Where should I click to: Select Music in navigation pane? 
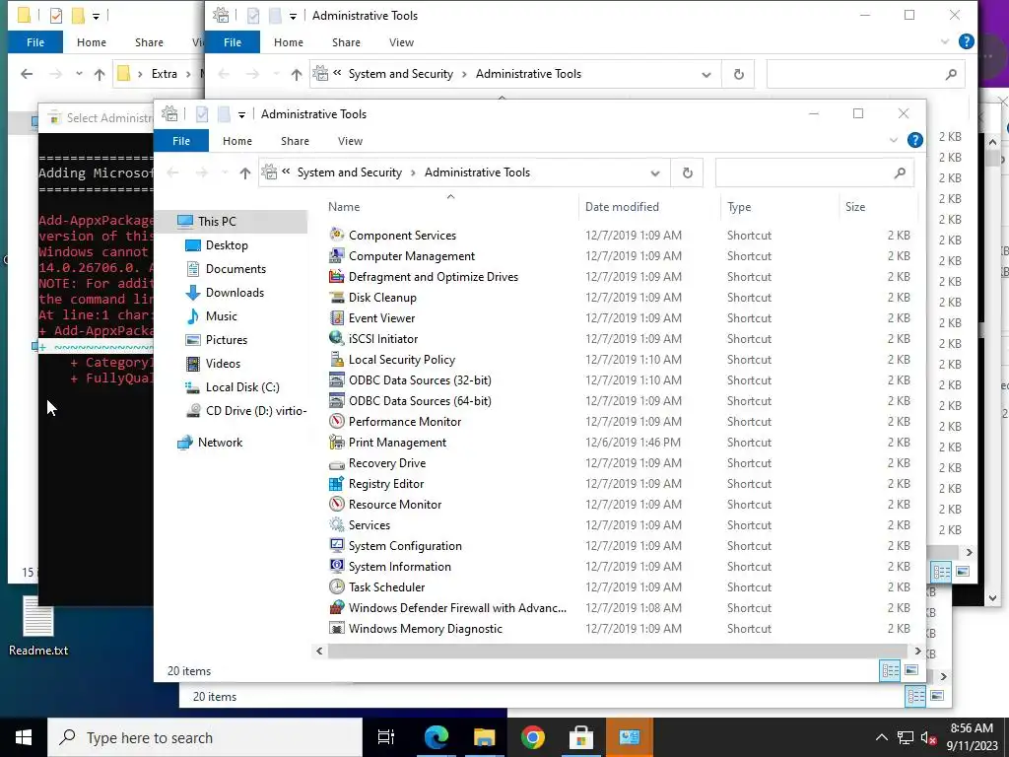coord(222,316)
